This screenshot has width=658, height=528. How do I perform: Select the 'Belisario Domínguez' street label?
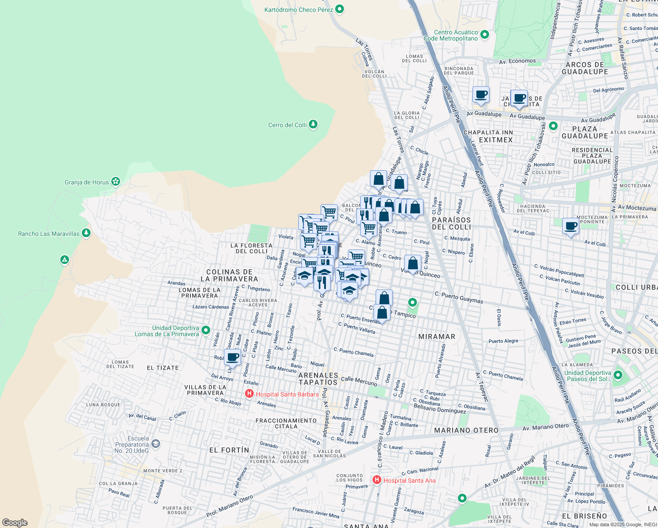pyautogui.click(x=440, y=409)
